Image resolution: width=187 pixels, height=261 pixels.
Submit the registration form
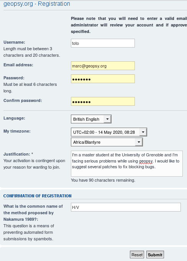pos(155,254)
